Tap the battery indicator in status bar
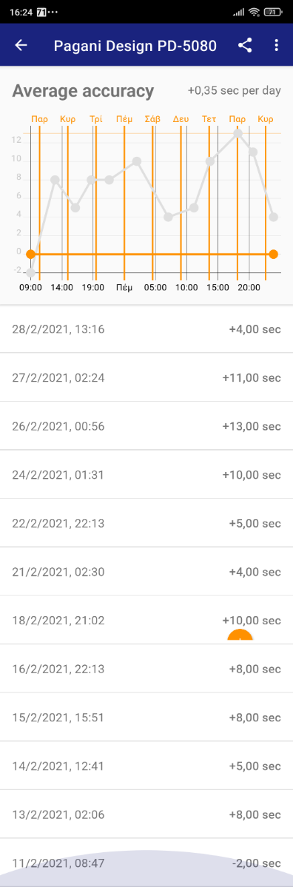Image resolution: width=293 pixels, height=887 pixels. (x=272, y=12)
